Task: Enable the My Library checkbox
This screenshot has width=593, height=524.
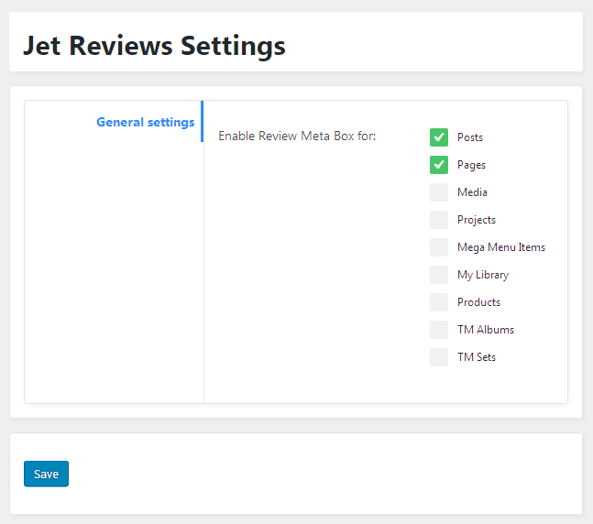Action: tap(439, 275)
